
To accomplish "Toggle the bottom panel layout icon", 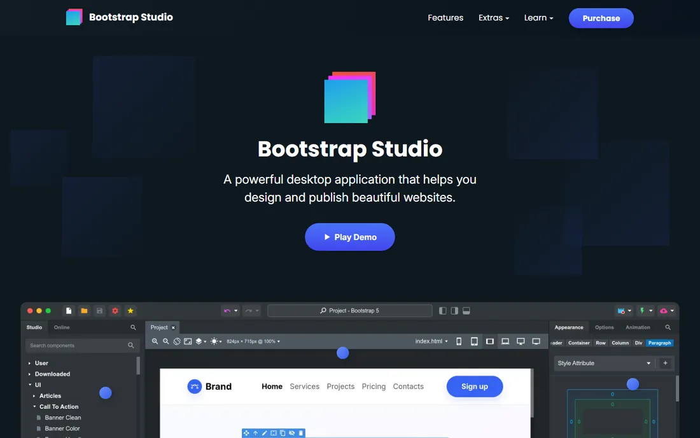I will click(x=466, y=311).
